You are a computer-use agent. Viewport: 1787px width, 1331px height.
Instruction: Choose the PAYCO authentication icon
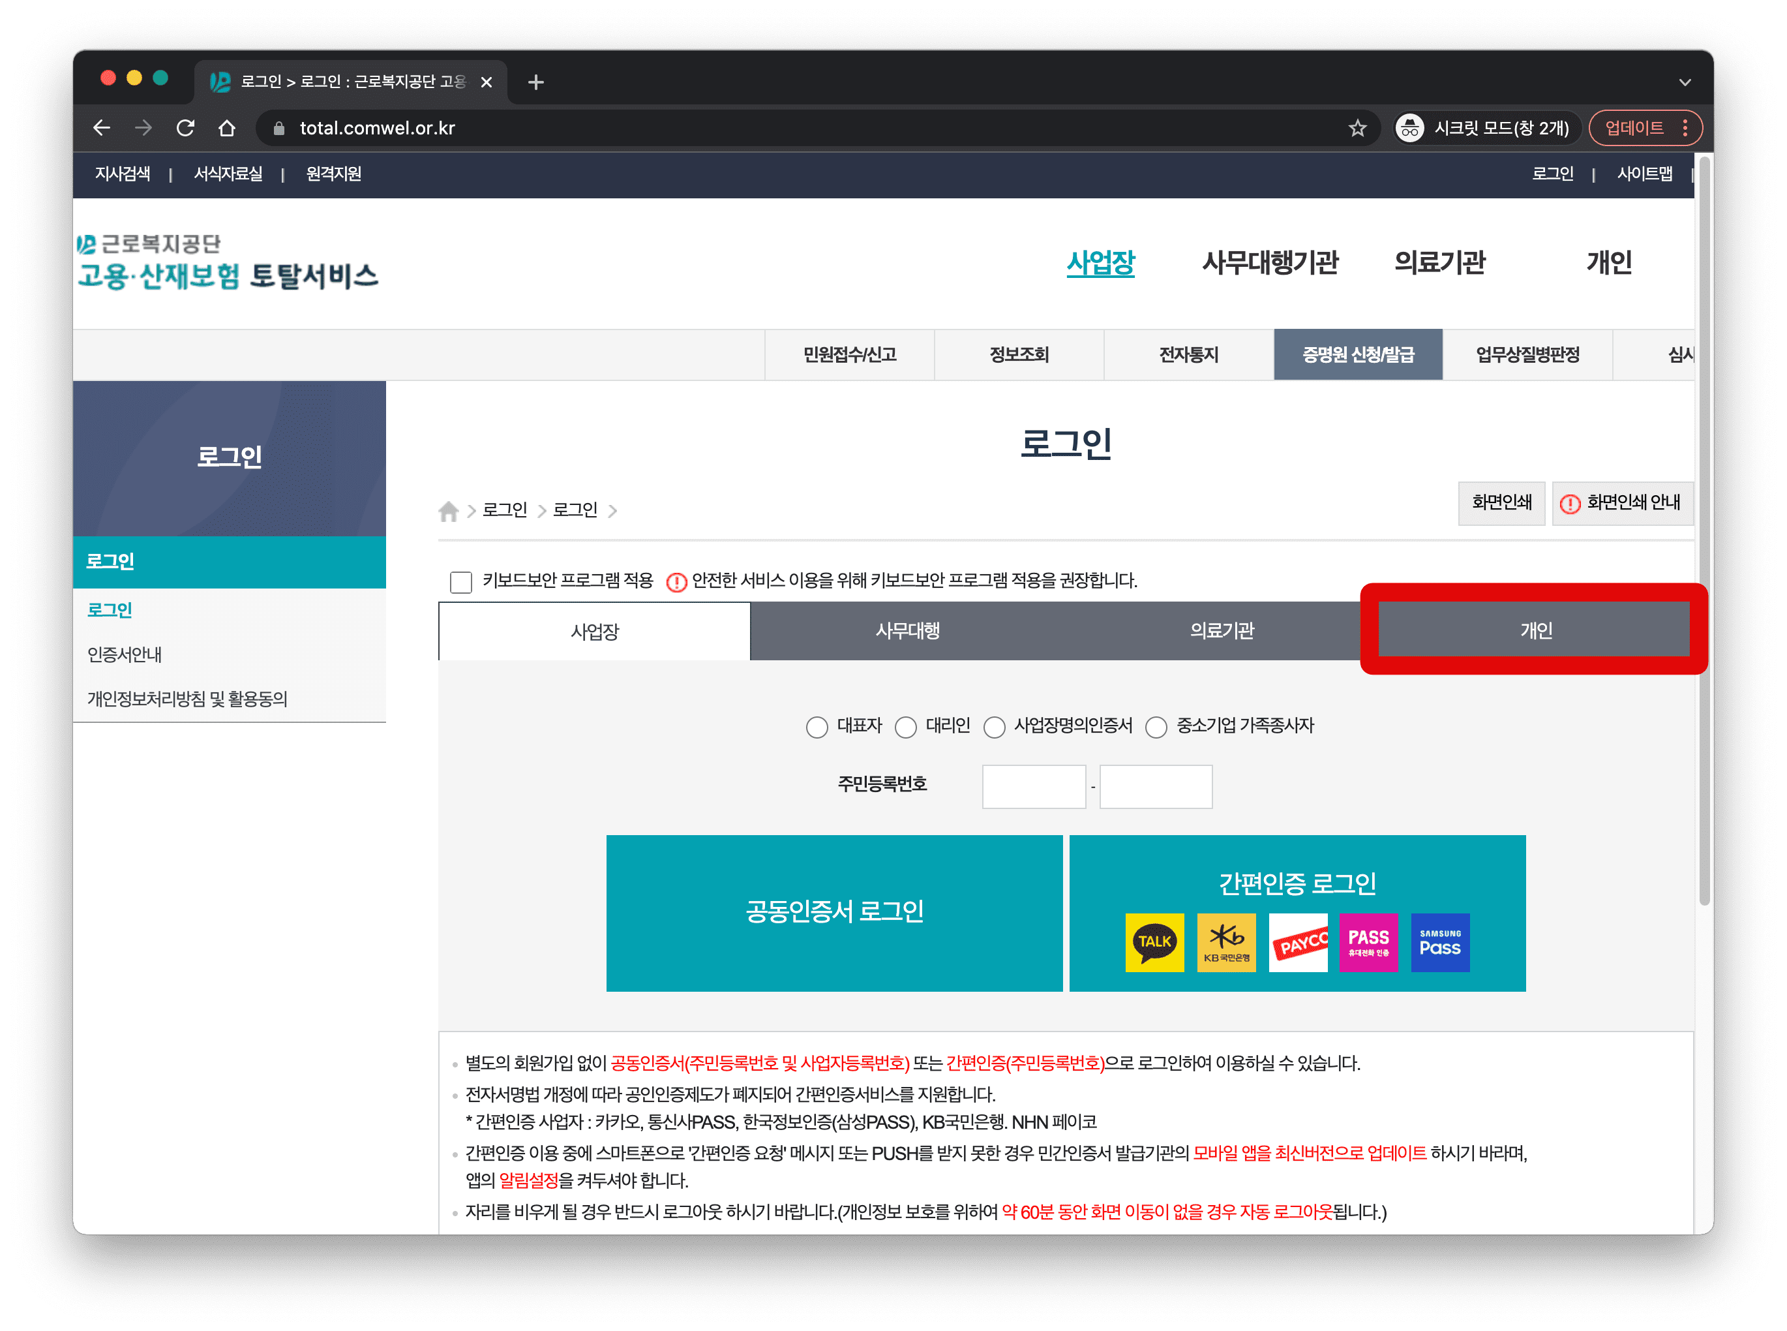pos(1297,942)
